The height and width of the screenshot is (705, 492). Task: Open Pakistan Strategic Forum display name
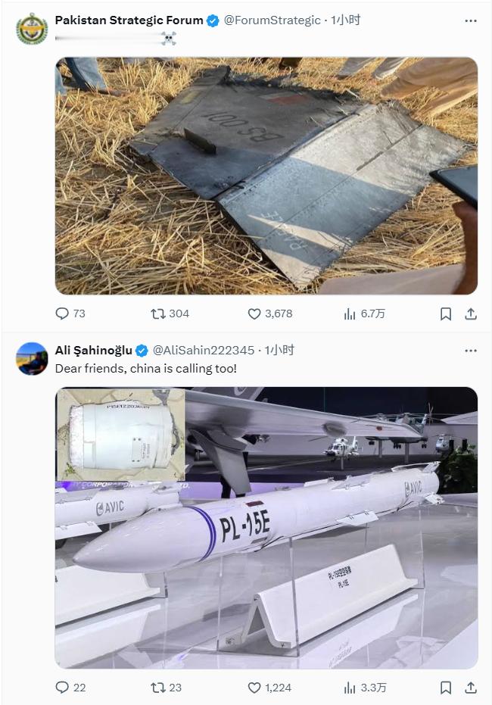129,20
